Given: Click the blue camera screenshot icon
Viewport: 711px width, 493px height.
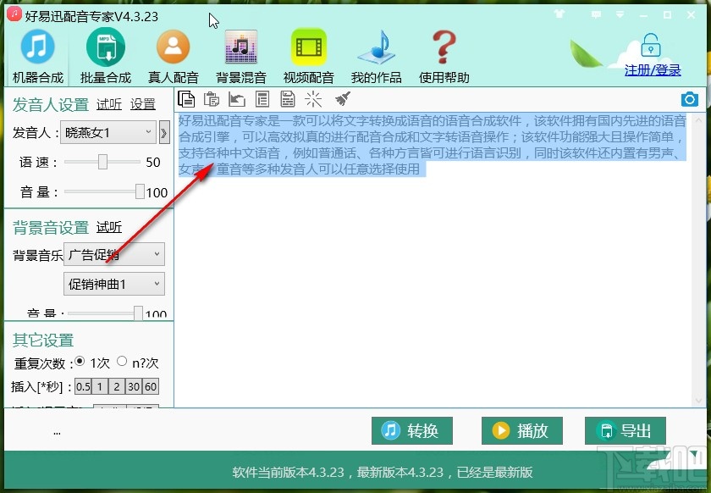Looking at the screenshot, I should pos(690,99).
